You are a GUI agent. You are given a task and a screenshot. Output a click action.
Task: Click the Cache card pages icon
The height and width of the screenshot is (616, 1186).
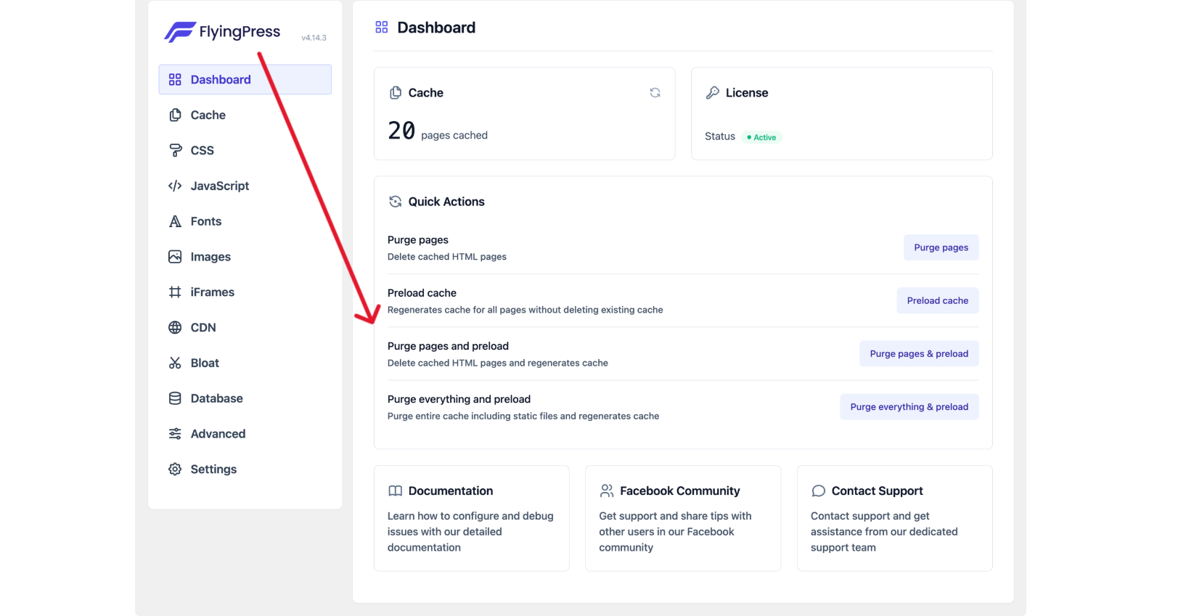[396, 93]
